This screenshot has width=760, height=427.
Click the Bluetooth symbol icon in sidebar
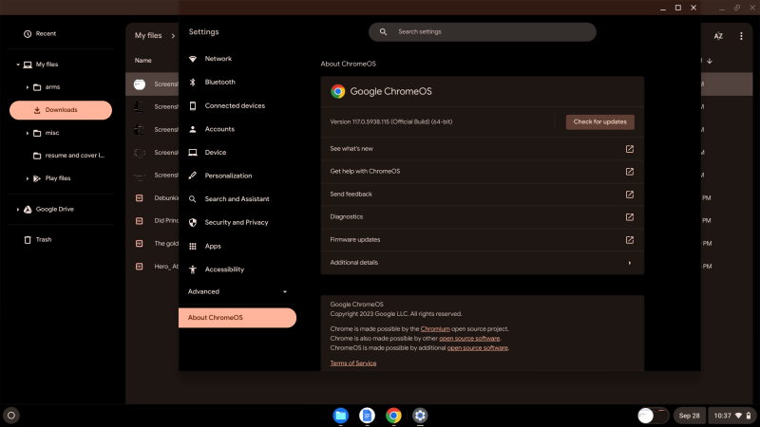193,83
